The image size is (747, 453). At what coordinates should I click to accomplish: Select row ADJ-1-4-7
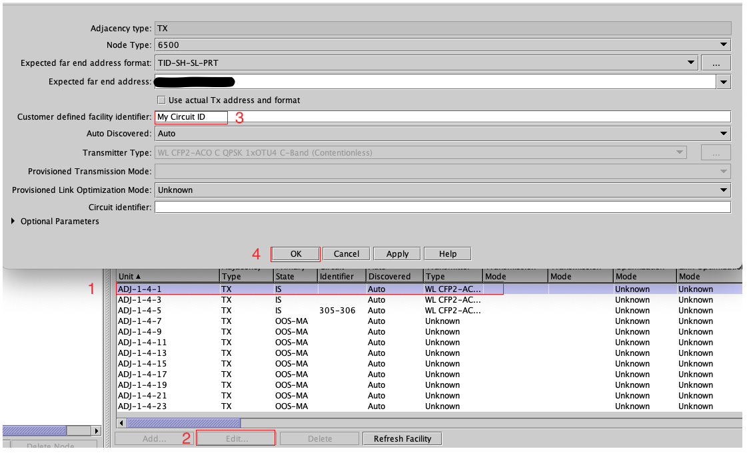(428, 321)
